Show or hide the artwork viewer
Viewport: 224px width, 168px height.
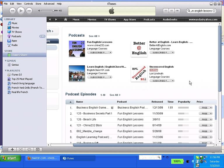point(38,149)
